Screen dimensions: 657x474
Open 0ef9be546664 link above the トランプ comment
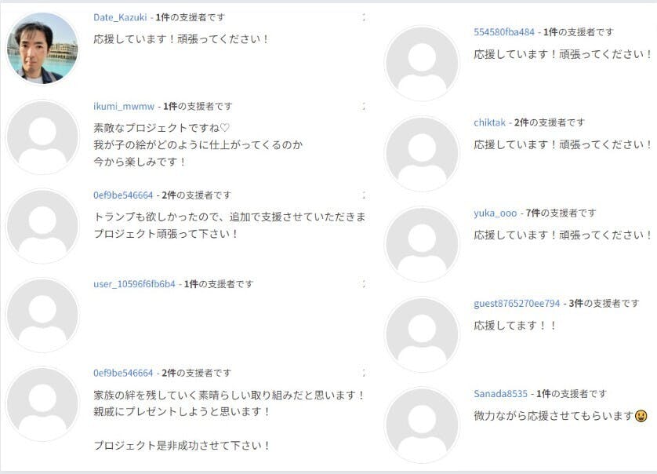(x=123, y=195)
